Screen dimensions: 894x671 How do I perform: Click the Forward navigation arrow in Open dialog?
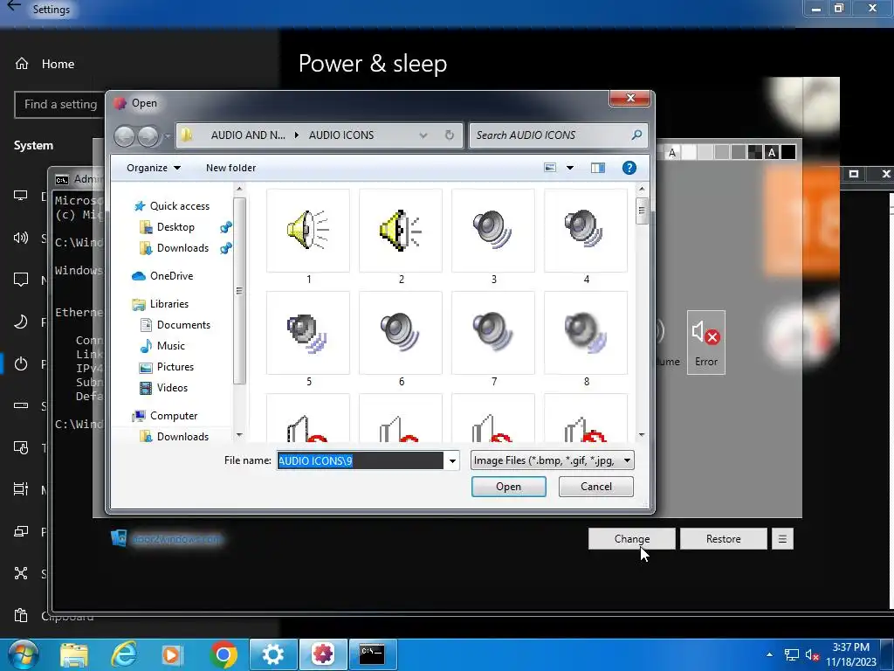coord(148,135)
